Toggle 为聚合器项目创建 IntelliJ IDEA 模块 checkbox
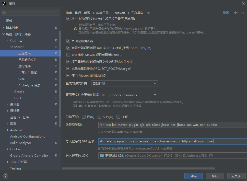 click(68, 48)
